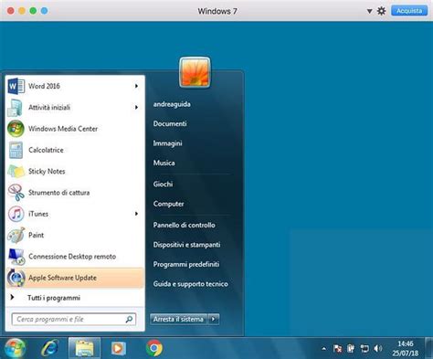Screen dimensions: 433x359
Task: Click the Cerca programmi e file field
Action: 74,319
